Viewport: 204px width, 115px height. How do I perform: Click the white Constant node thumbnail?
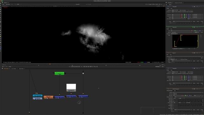coord(71,87)
